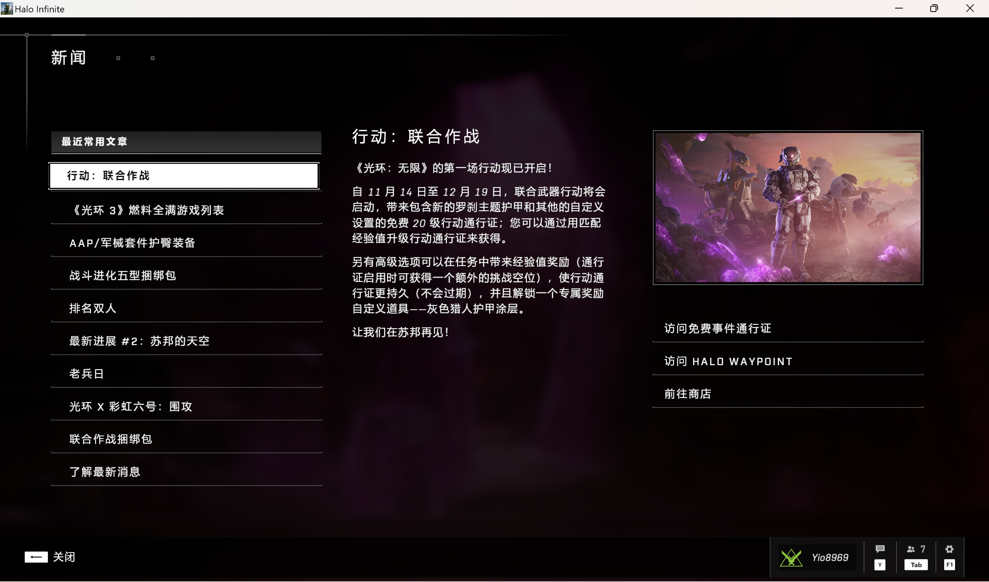Click the 关闭 button
The height and width of the screenshot is (582, 989).
(x=50, y=557)
